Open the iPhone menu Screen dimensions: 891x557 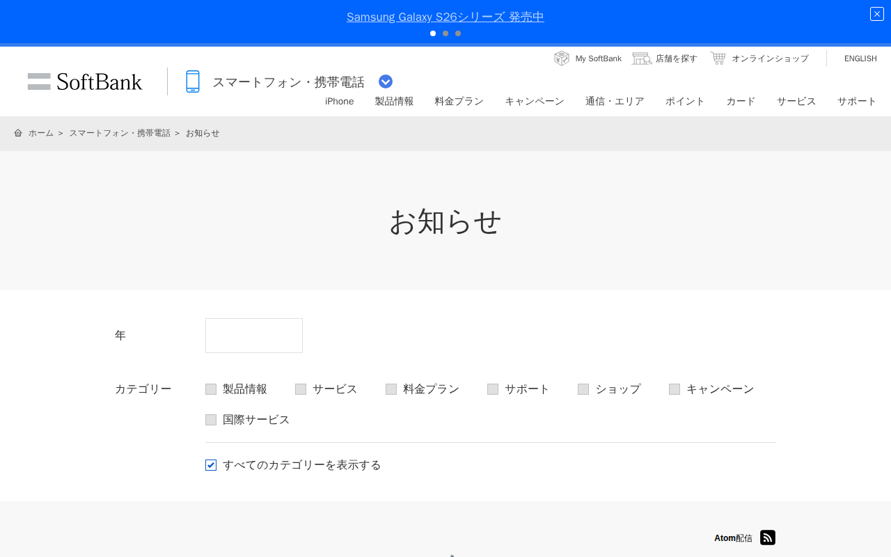pos(339,102)
